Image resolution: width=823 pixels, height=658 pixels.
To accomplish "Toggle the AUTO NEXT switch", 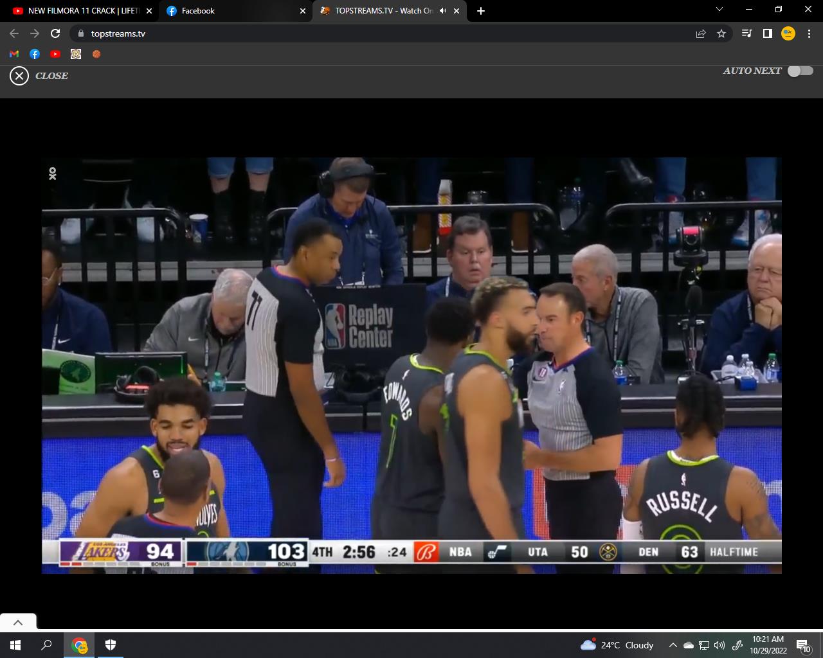I will (x=800, y=71).
